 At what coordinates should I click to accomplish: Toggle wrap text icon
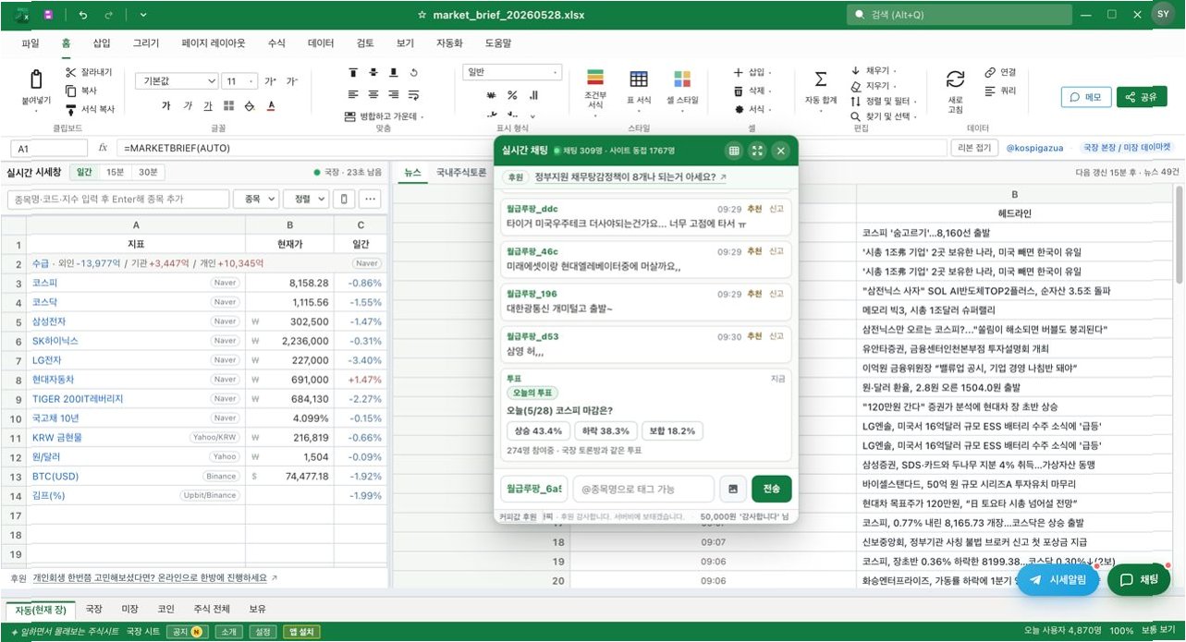point(414,94)
